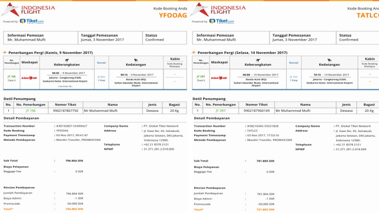This screenshot has width=379, height=213.
Task: Click 'Penerbangan Pergi (Kamis, 9 November 2017)' heading
Action: tap(50, 53)
